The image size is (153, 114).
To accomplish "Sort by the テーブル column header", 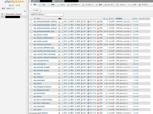I will [37, 19].
